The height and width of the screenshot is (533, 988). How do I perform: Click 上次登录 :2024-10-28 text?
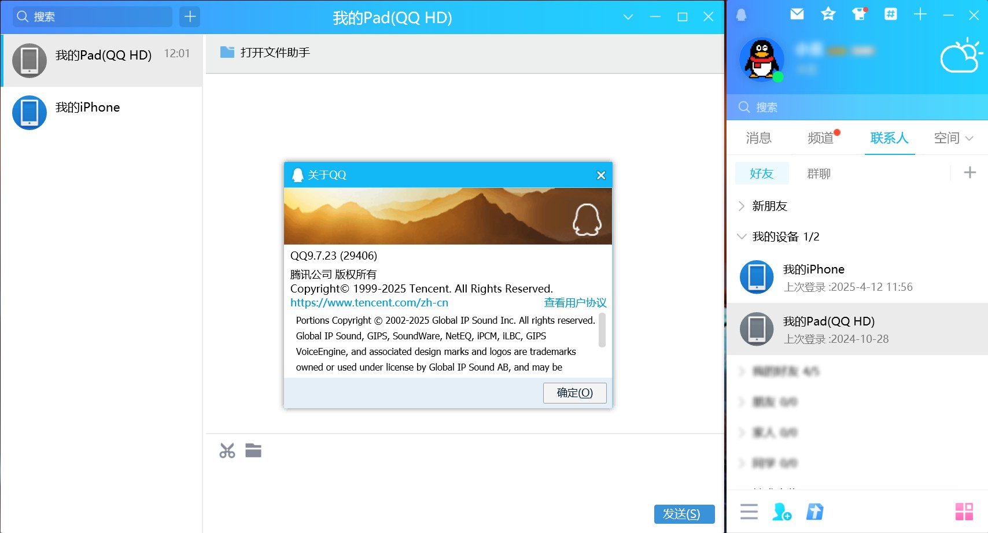click(x=836, y=339)
